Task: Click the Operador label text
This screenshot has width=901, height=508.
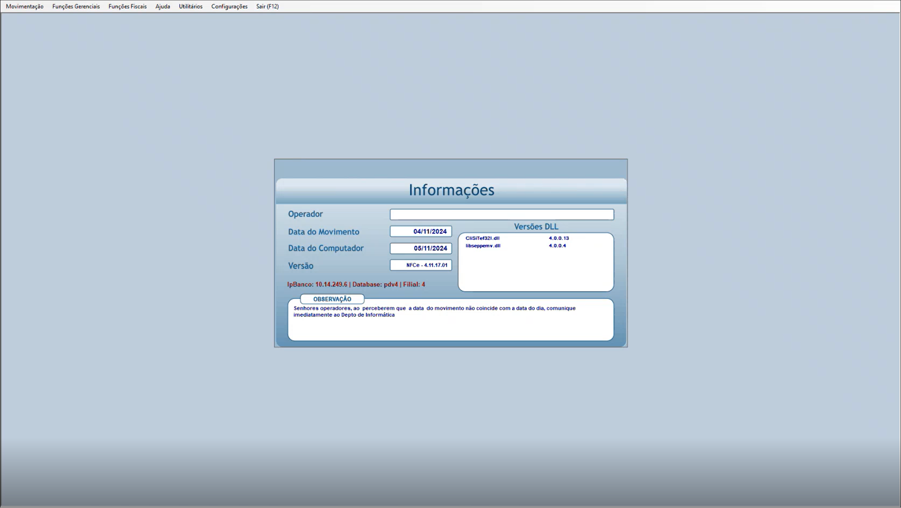Action: point(305,214)
